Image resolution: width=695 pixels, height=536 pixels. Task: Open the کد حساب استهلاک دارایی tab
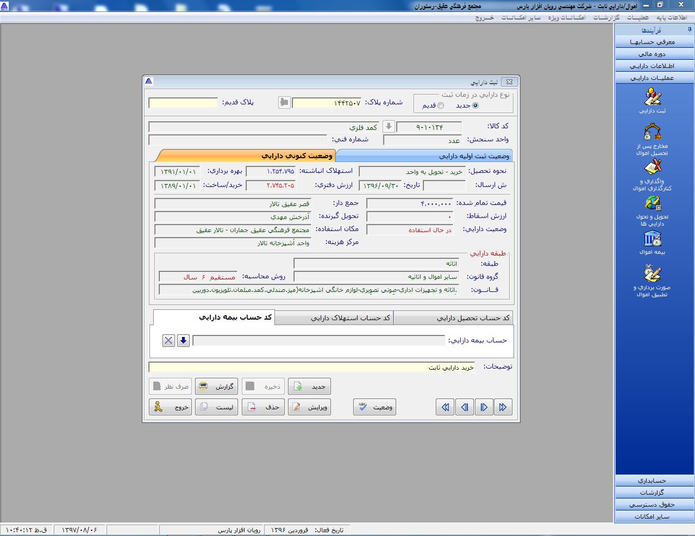tap(334, 318)
